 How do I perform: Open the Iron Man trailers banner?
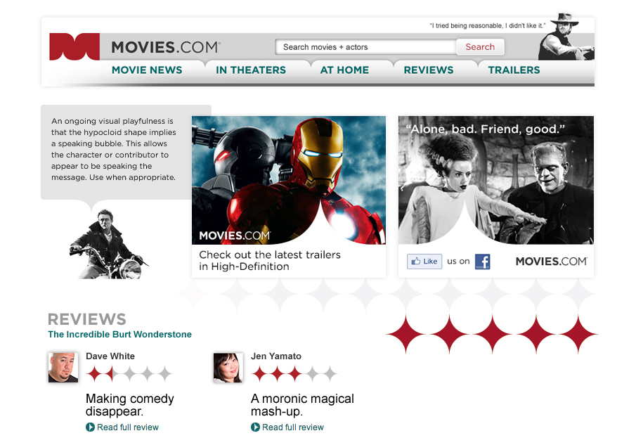pyautogui.click(x=288, y=183)
